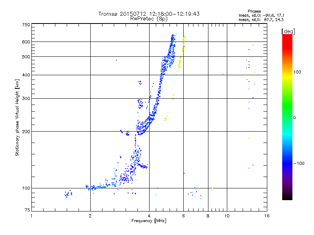Screen dimensions: 314x235
Task: Click the y-axis tick label '750'
Action: point(26,25)
